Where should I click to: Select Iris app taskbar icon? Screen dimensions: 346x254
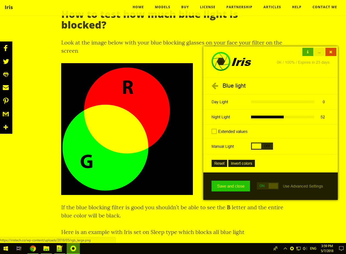point(73,249)
